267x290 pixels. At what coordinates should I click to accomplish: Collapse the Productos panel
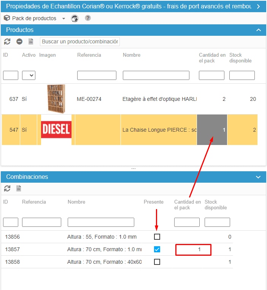pos(259,30)
